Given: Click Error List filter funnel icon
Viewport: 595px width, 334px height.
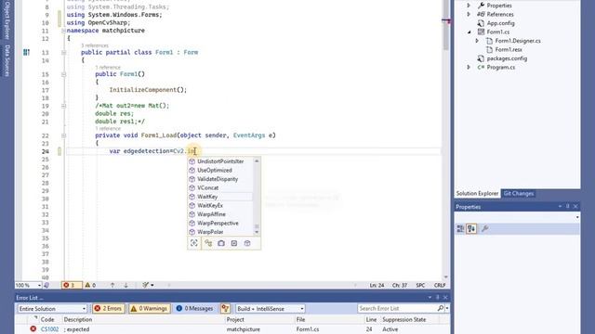Looking at the screenshot, I should pyautogui.click(x=225, y=309).
